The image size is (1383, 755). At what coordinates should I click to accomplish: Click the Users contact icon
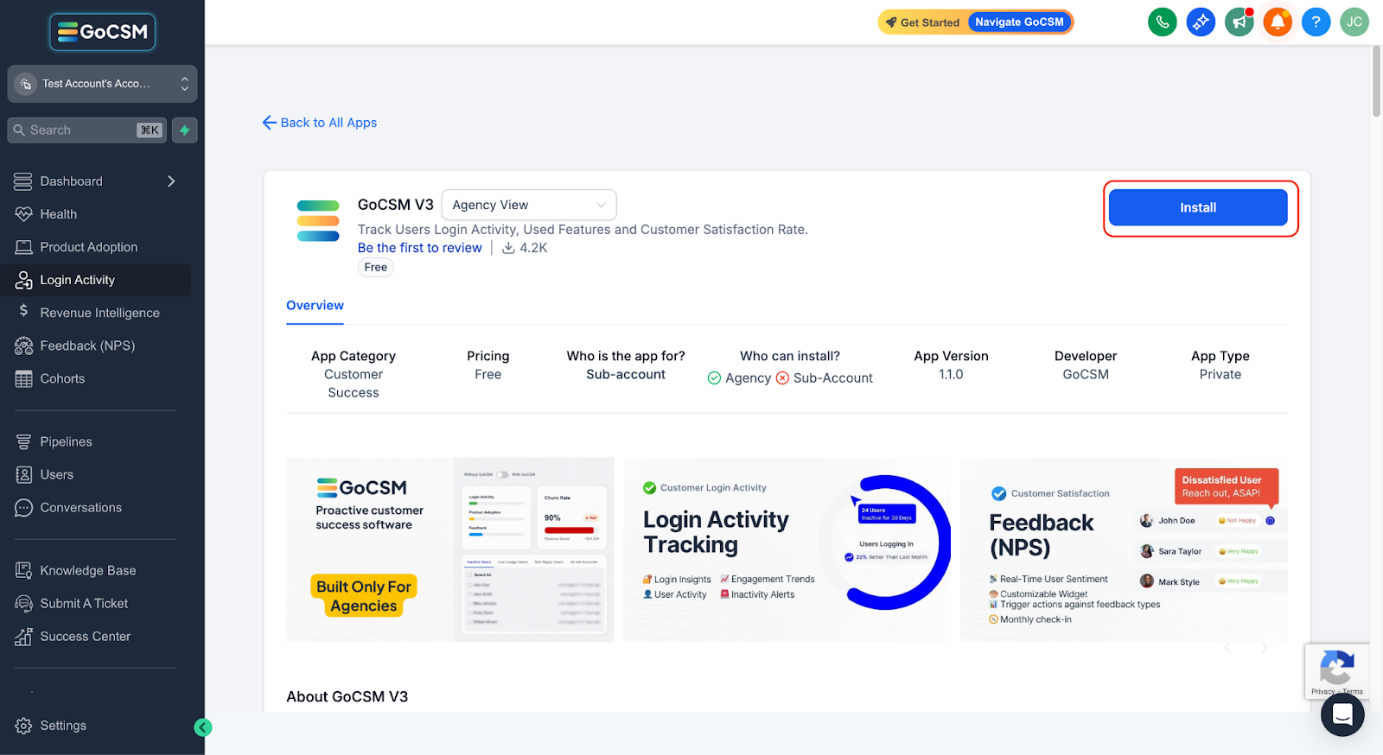coord(23,474)
